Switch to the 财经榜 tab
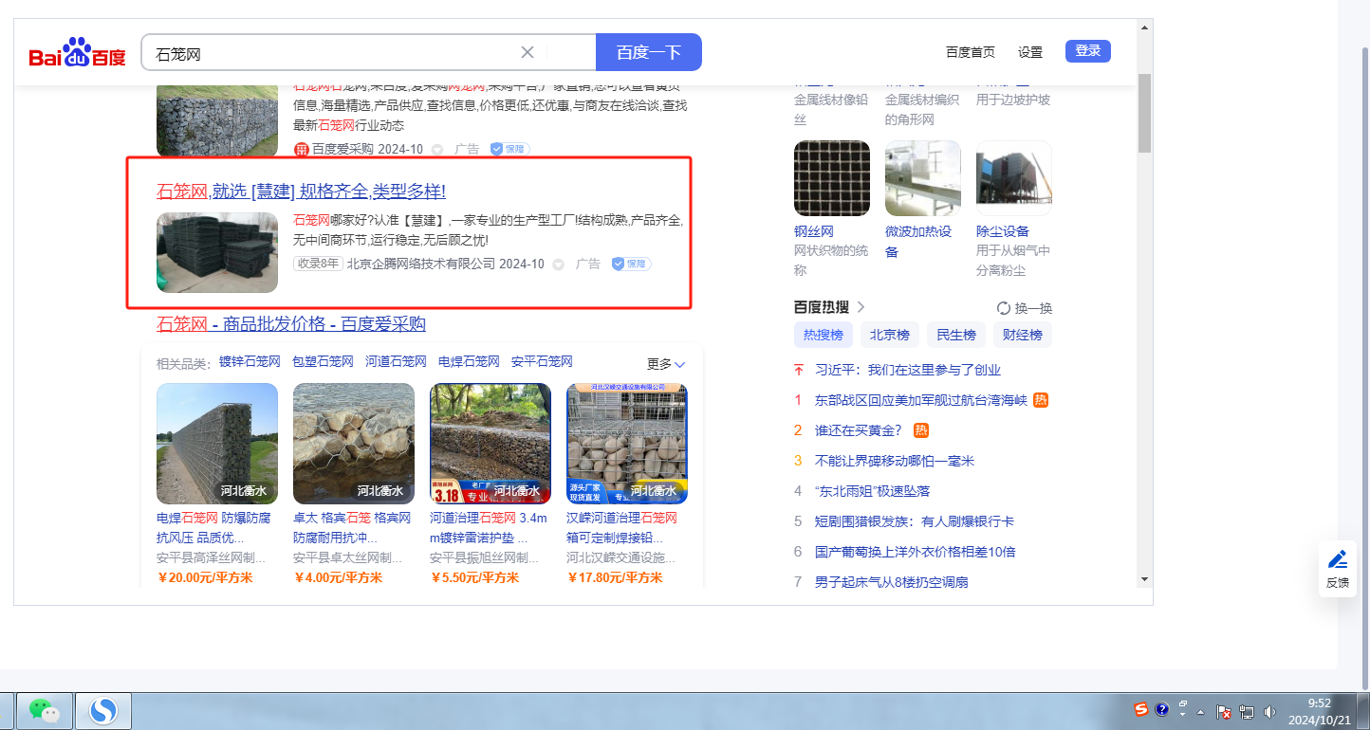 pyautogui.click(x=1023, y=335)
